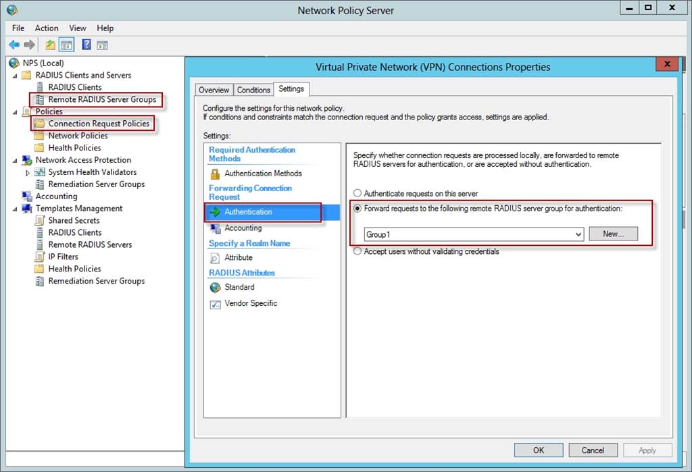The height and width of the screenshot is (472, 692).
Task: Collapse the Policies tree node
Action: (15, 112)
